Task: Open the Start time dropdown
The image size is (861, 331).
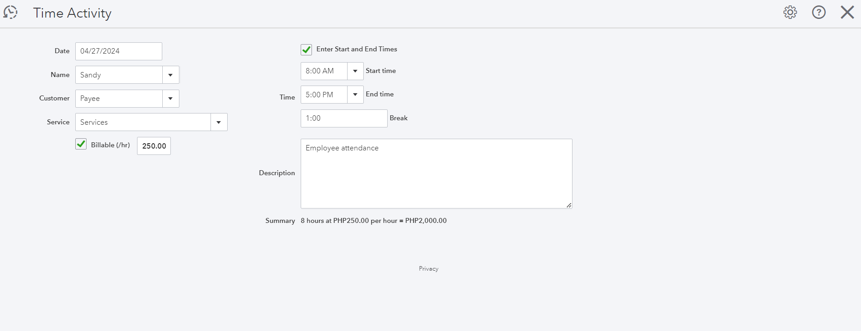Action: [x=355, y=71]
